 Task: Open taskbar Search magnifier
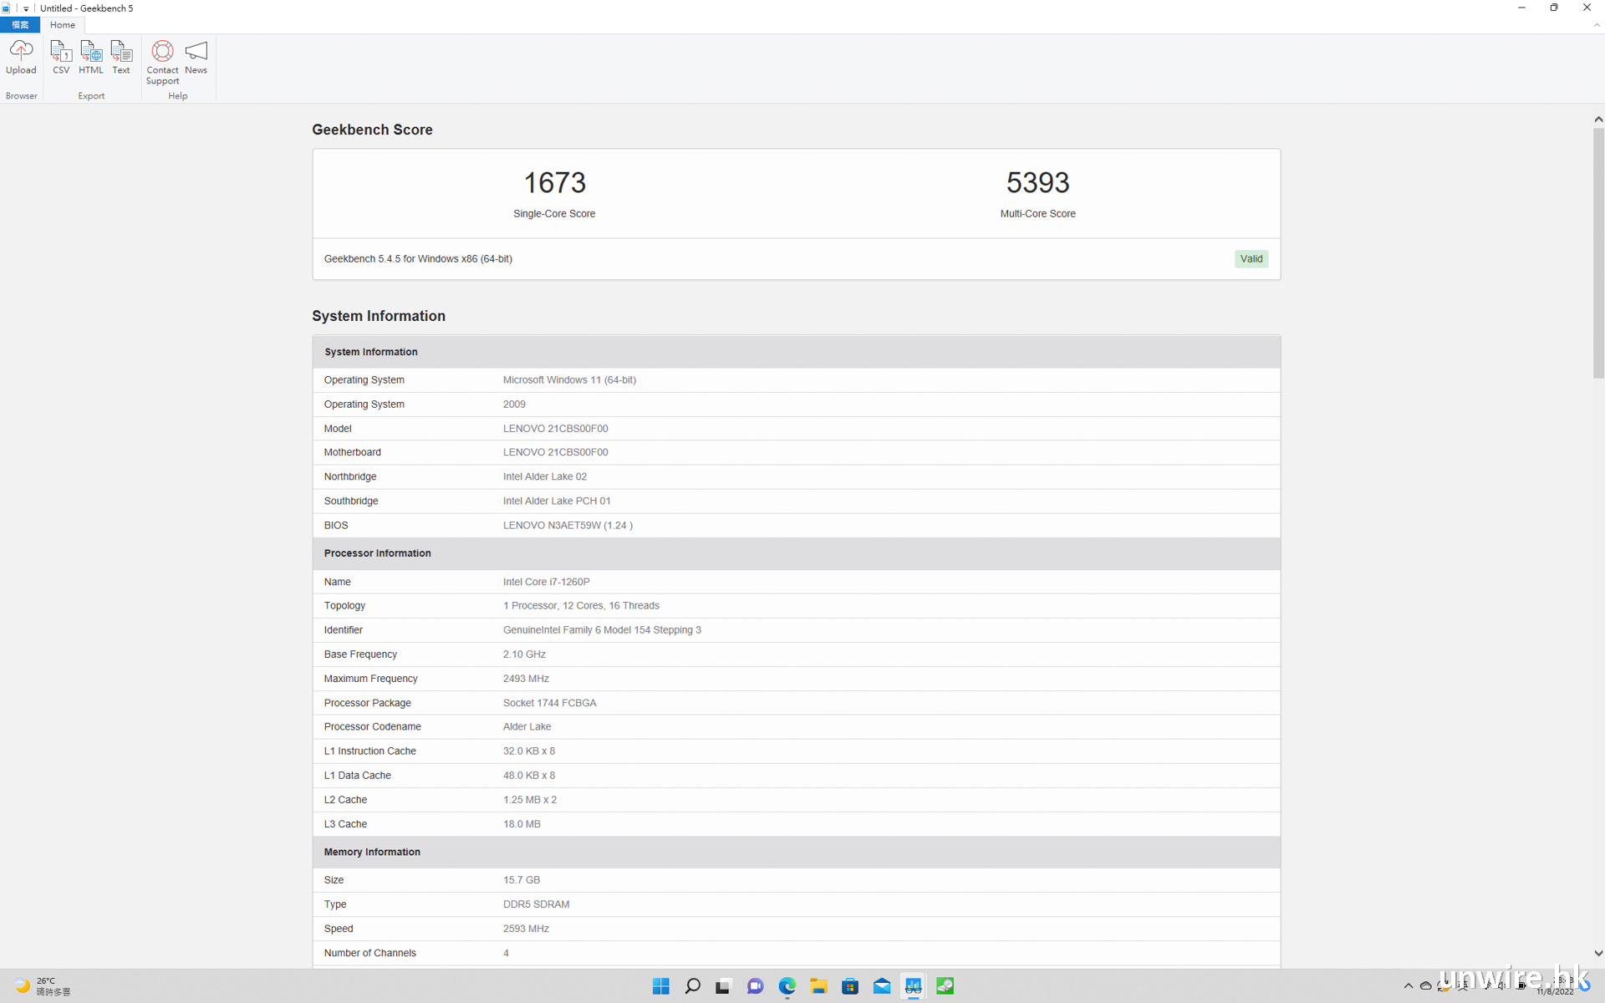point(692,986)
